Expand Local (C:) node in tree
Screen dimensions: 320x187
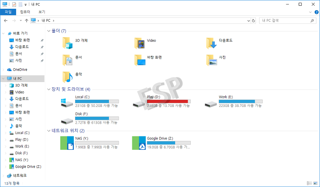click(x=6, y=133)
